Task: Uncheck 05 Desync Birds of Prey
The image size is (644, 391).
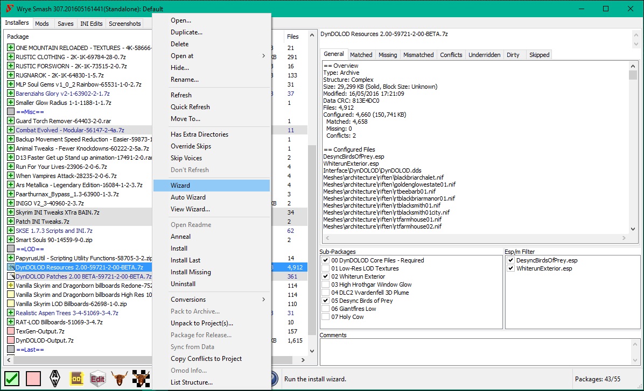Action: (325, 300)
